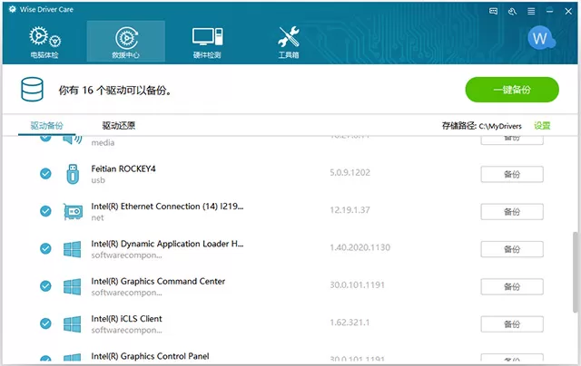Click 备份 button for Intel(R) Dynamic Application Loader
Screen dimensions: 581x366
click(512, 249)
